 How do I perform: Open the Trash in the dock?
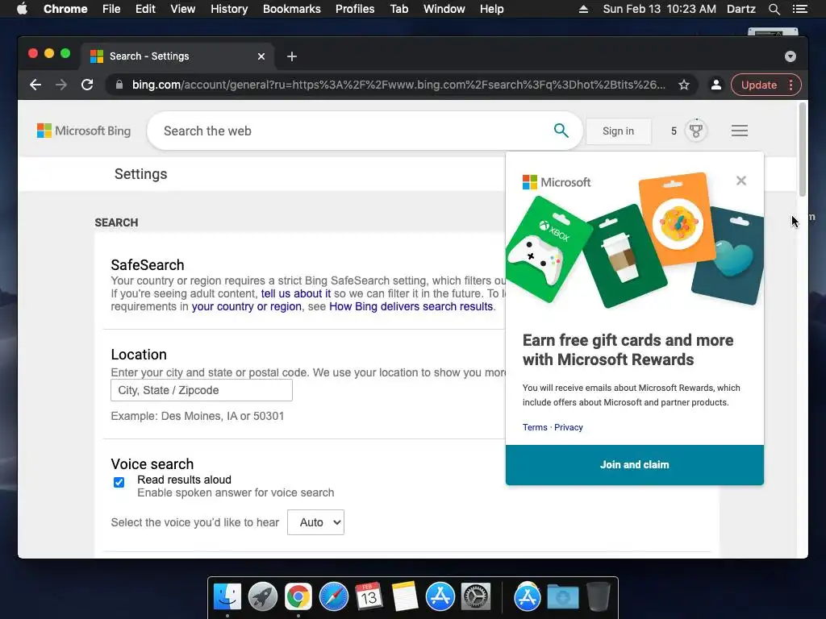pyautogui.click(x=598, y=597)
